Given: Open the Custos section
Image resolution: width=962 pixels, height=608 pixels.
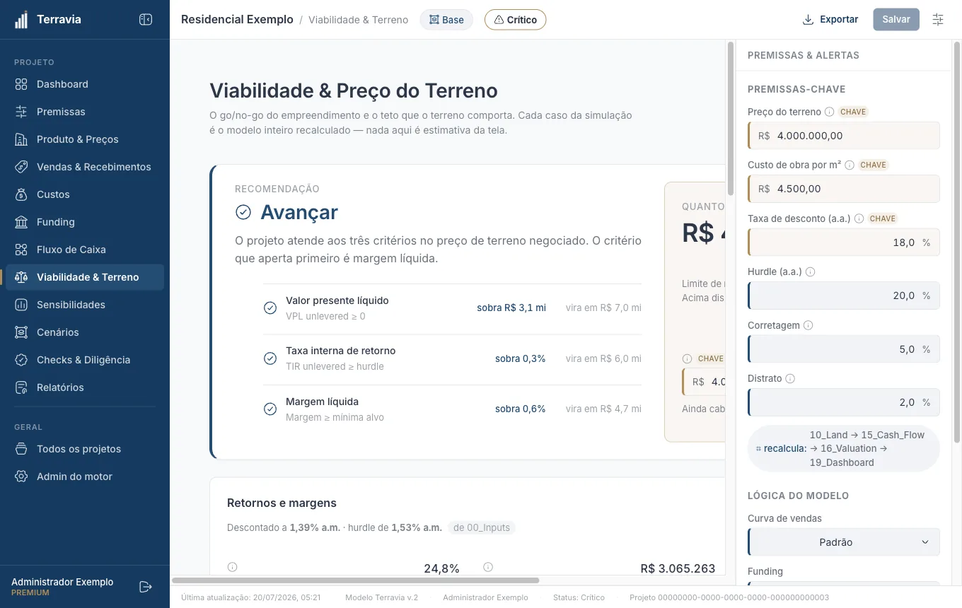Looking at the screenshot, I should [85, 194].
